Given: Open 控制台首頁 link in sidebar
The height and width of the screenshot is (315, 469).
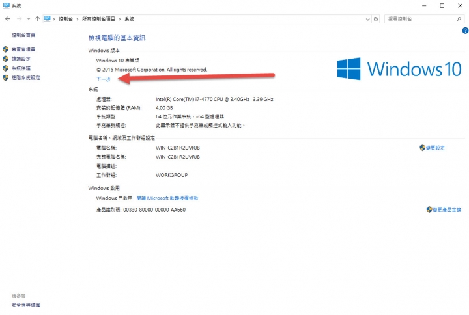Looking at the screenshot, I should click(23, 35).
